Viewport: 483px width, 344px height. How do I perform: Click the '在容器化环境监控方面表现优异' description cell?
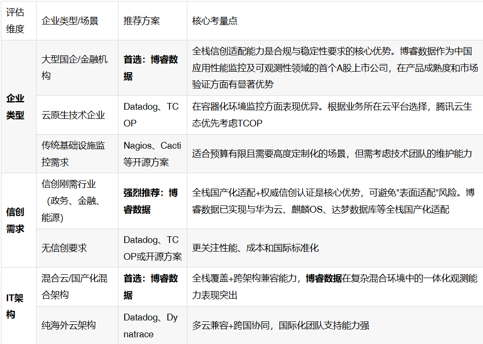(335, 115)
